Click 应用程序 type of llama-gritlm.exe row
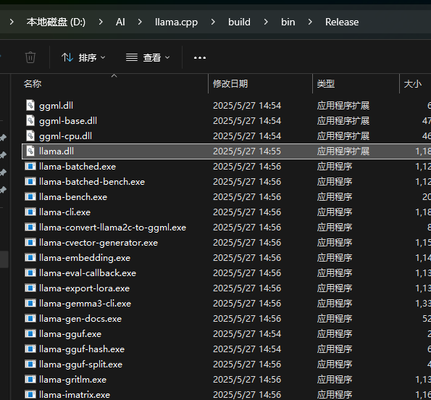Image resolution: width=431 pixels, height=400 pixels. 335,380
